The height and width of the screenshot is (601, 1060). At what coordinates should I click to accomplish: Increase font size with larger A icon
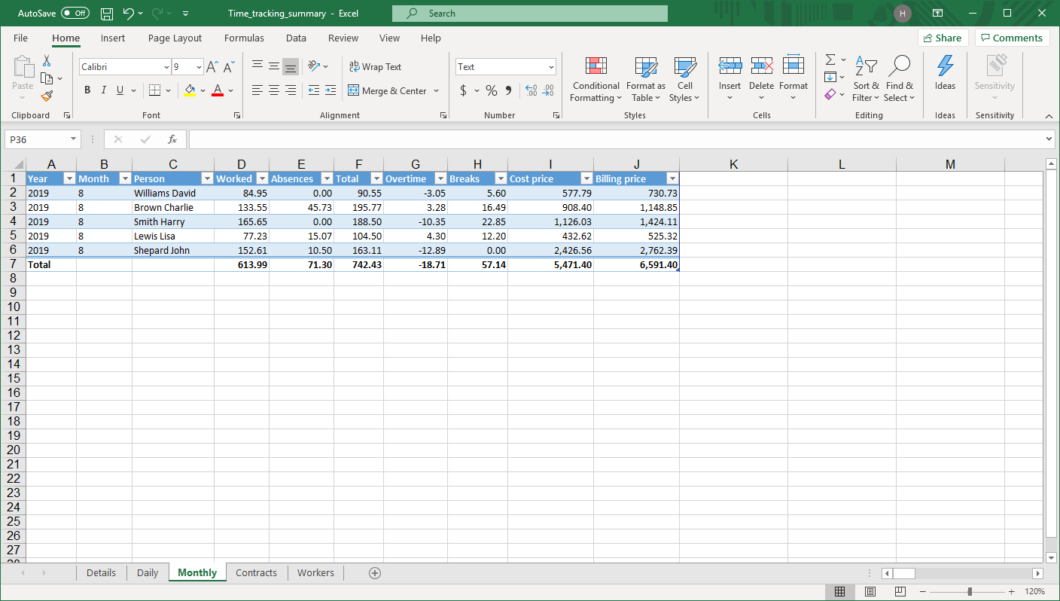click(x=212, y=67)
